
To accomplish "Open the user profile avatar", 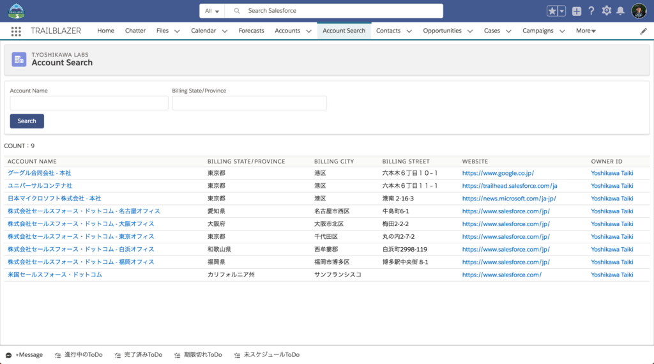I will click(639, 11).
